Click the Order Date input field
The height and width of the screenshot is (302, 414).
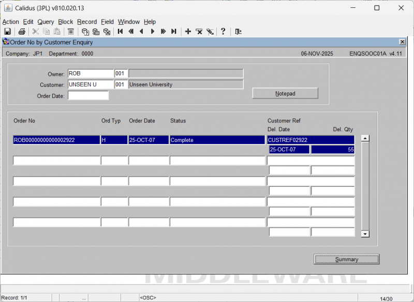point(88,96)
